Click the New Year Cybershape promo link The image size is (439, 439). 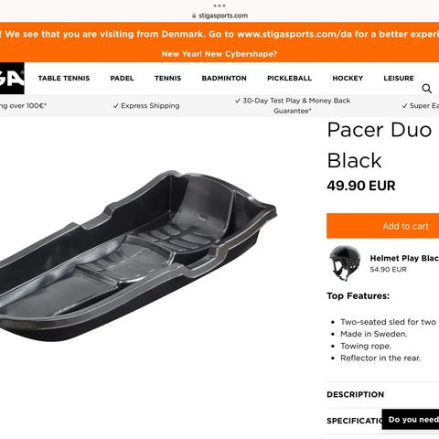tap(219, 54)
